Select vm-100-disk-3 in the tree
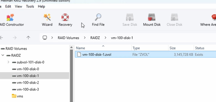The image size is (216, 102). pyautogui.click(x=28, y=89)
